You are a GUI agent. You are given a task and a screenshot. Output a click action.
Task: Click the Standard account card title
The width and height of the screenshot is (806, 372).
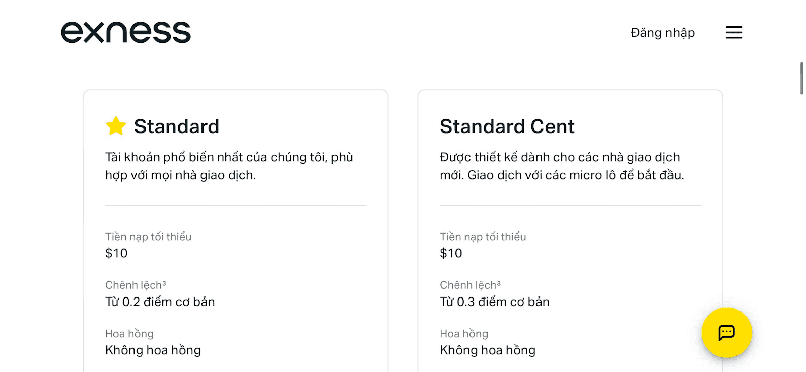click(176, 127)
